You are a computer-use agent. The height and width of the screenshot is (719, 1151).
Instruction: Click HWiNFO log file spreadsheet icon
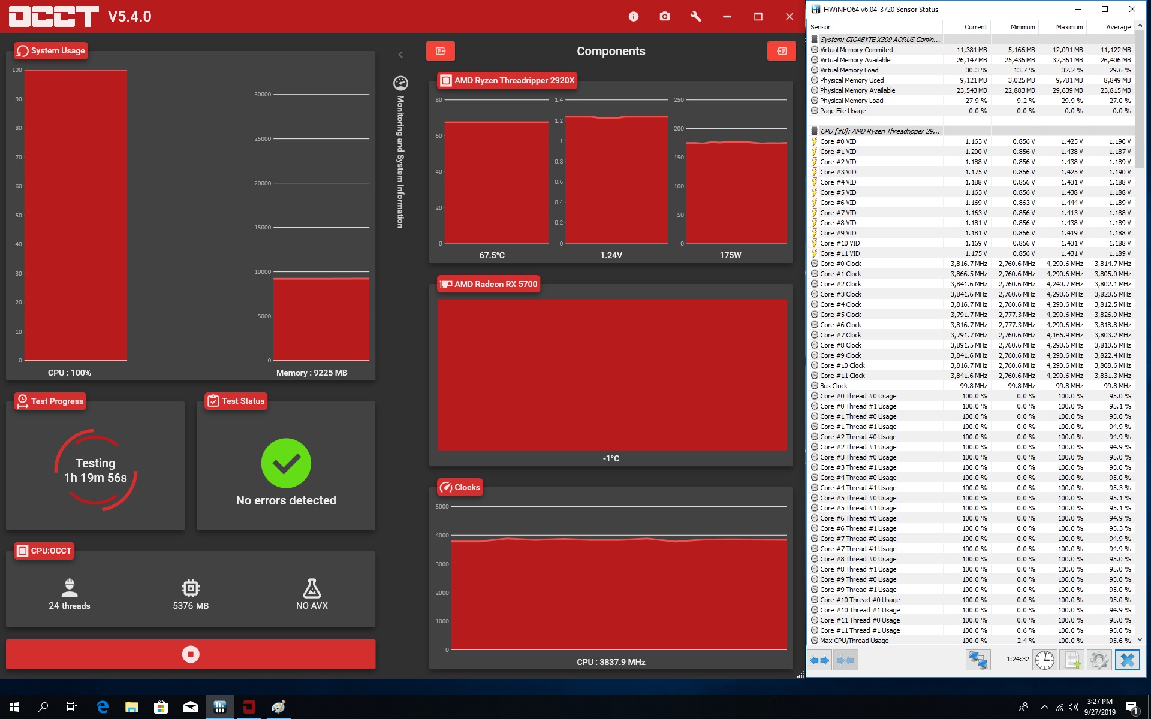(1072, 660)
